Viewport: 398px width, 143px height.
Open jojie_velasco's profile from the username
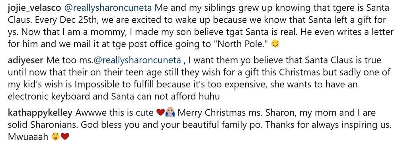(x=34, y=8)
